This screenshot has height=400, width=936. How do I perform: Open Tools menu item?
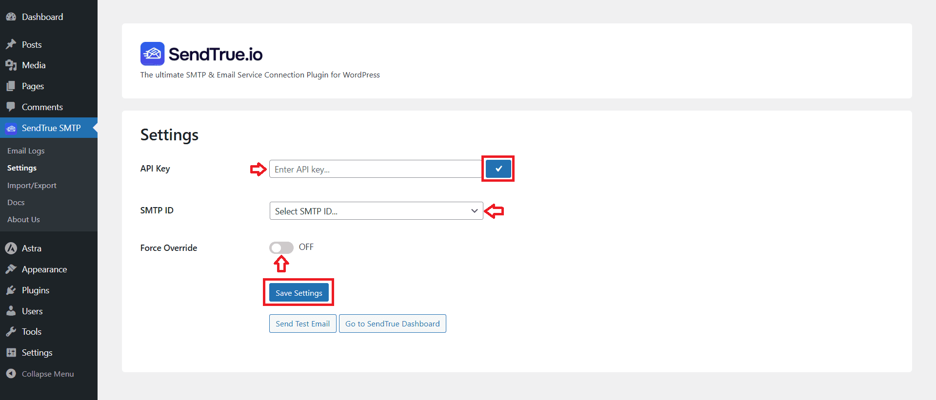pyautogui.click(x=49, y=332)
